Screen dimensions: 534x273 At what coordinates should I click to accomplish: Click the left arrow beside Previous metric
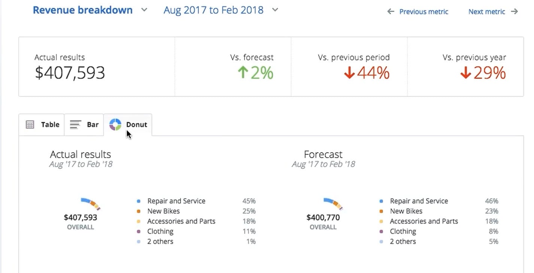(390, 12)
